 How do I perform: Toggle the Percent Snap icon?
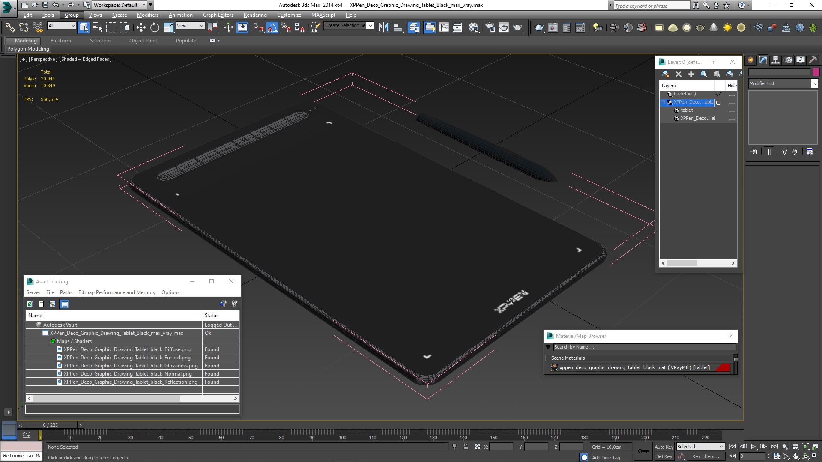point(286,27)
